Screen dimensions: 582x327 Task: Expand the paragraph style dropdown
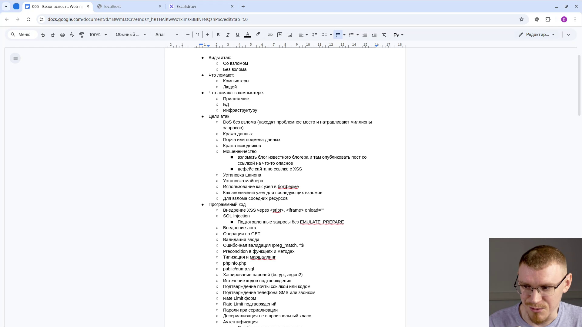click(x=131, y=35)
